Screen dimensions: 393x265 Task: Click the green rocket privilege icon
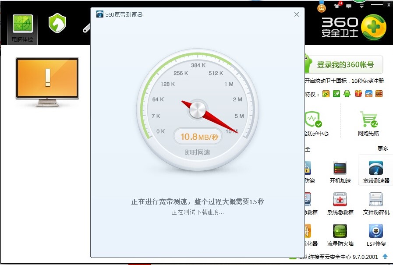coord(336,94)
